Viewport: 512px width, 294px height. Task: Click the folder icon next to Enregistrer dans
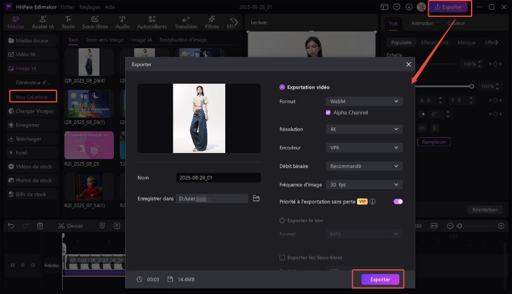[x=256, y=198]
